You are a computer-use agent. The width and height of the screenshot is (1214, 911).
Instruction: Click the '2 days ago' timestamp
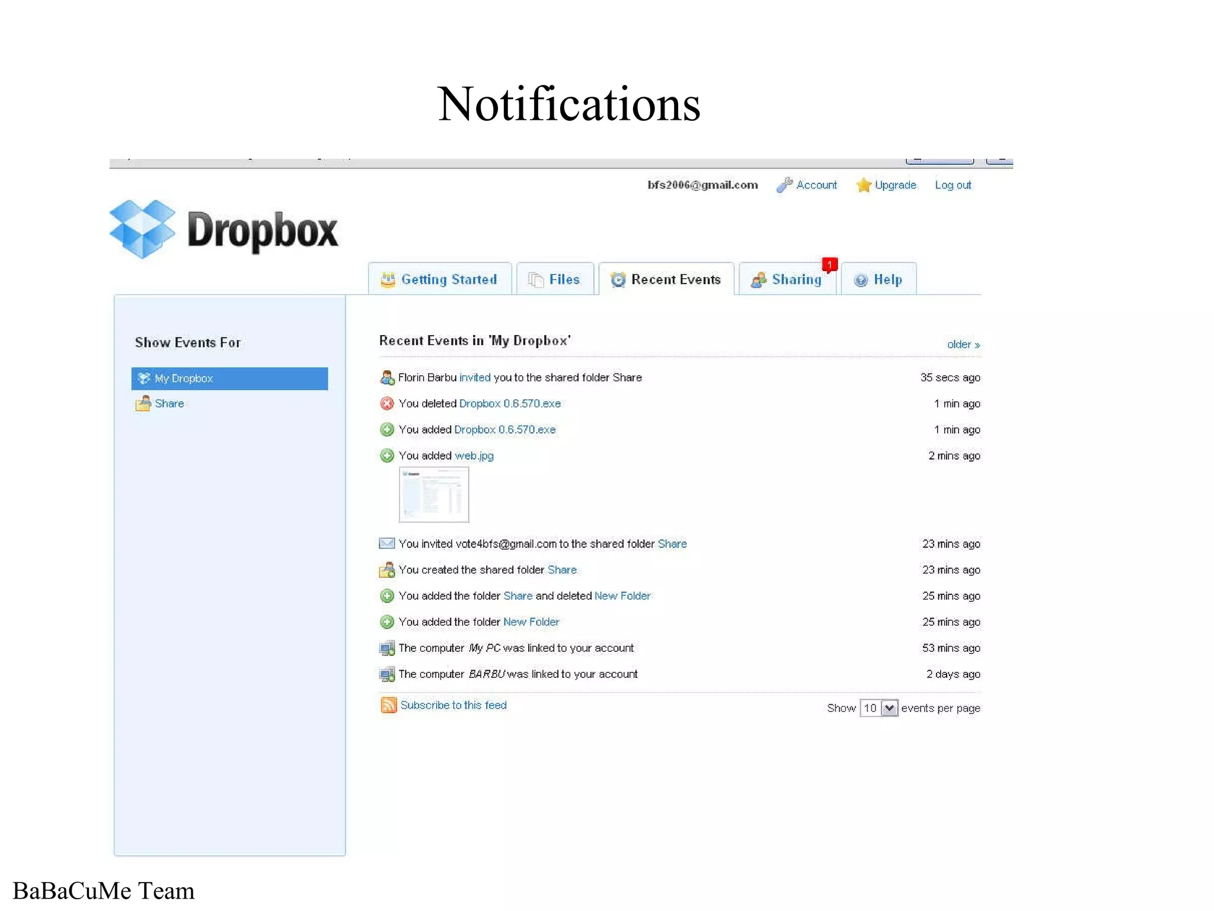pos(953,674)
